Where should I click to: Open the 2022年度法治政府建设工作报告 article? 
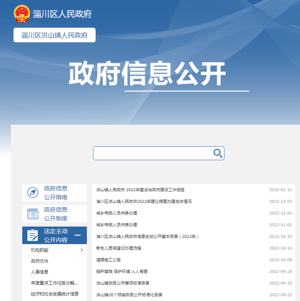pos(140,190)
